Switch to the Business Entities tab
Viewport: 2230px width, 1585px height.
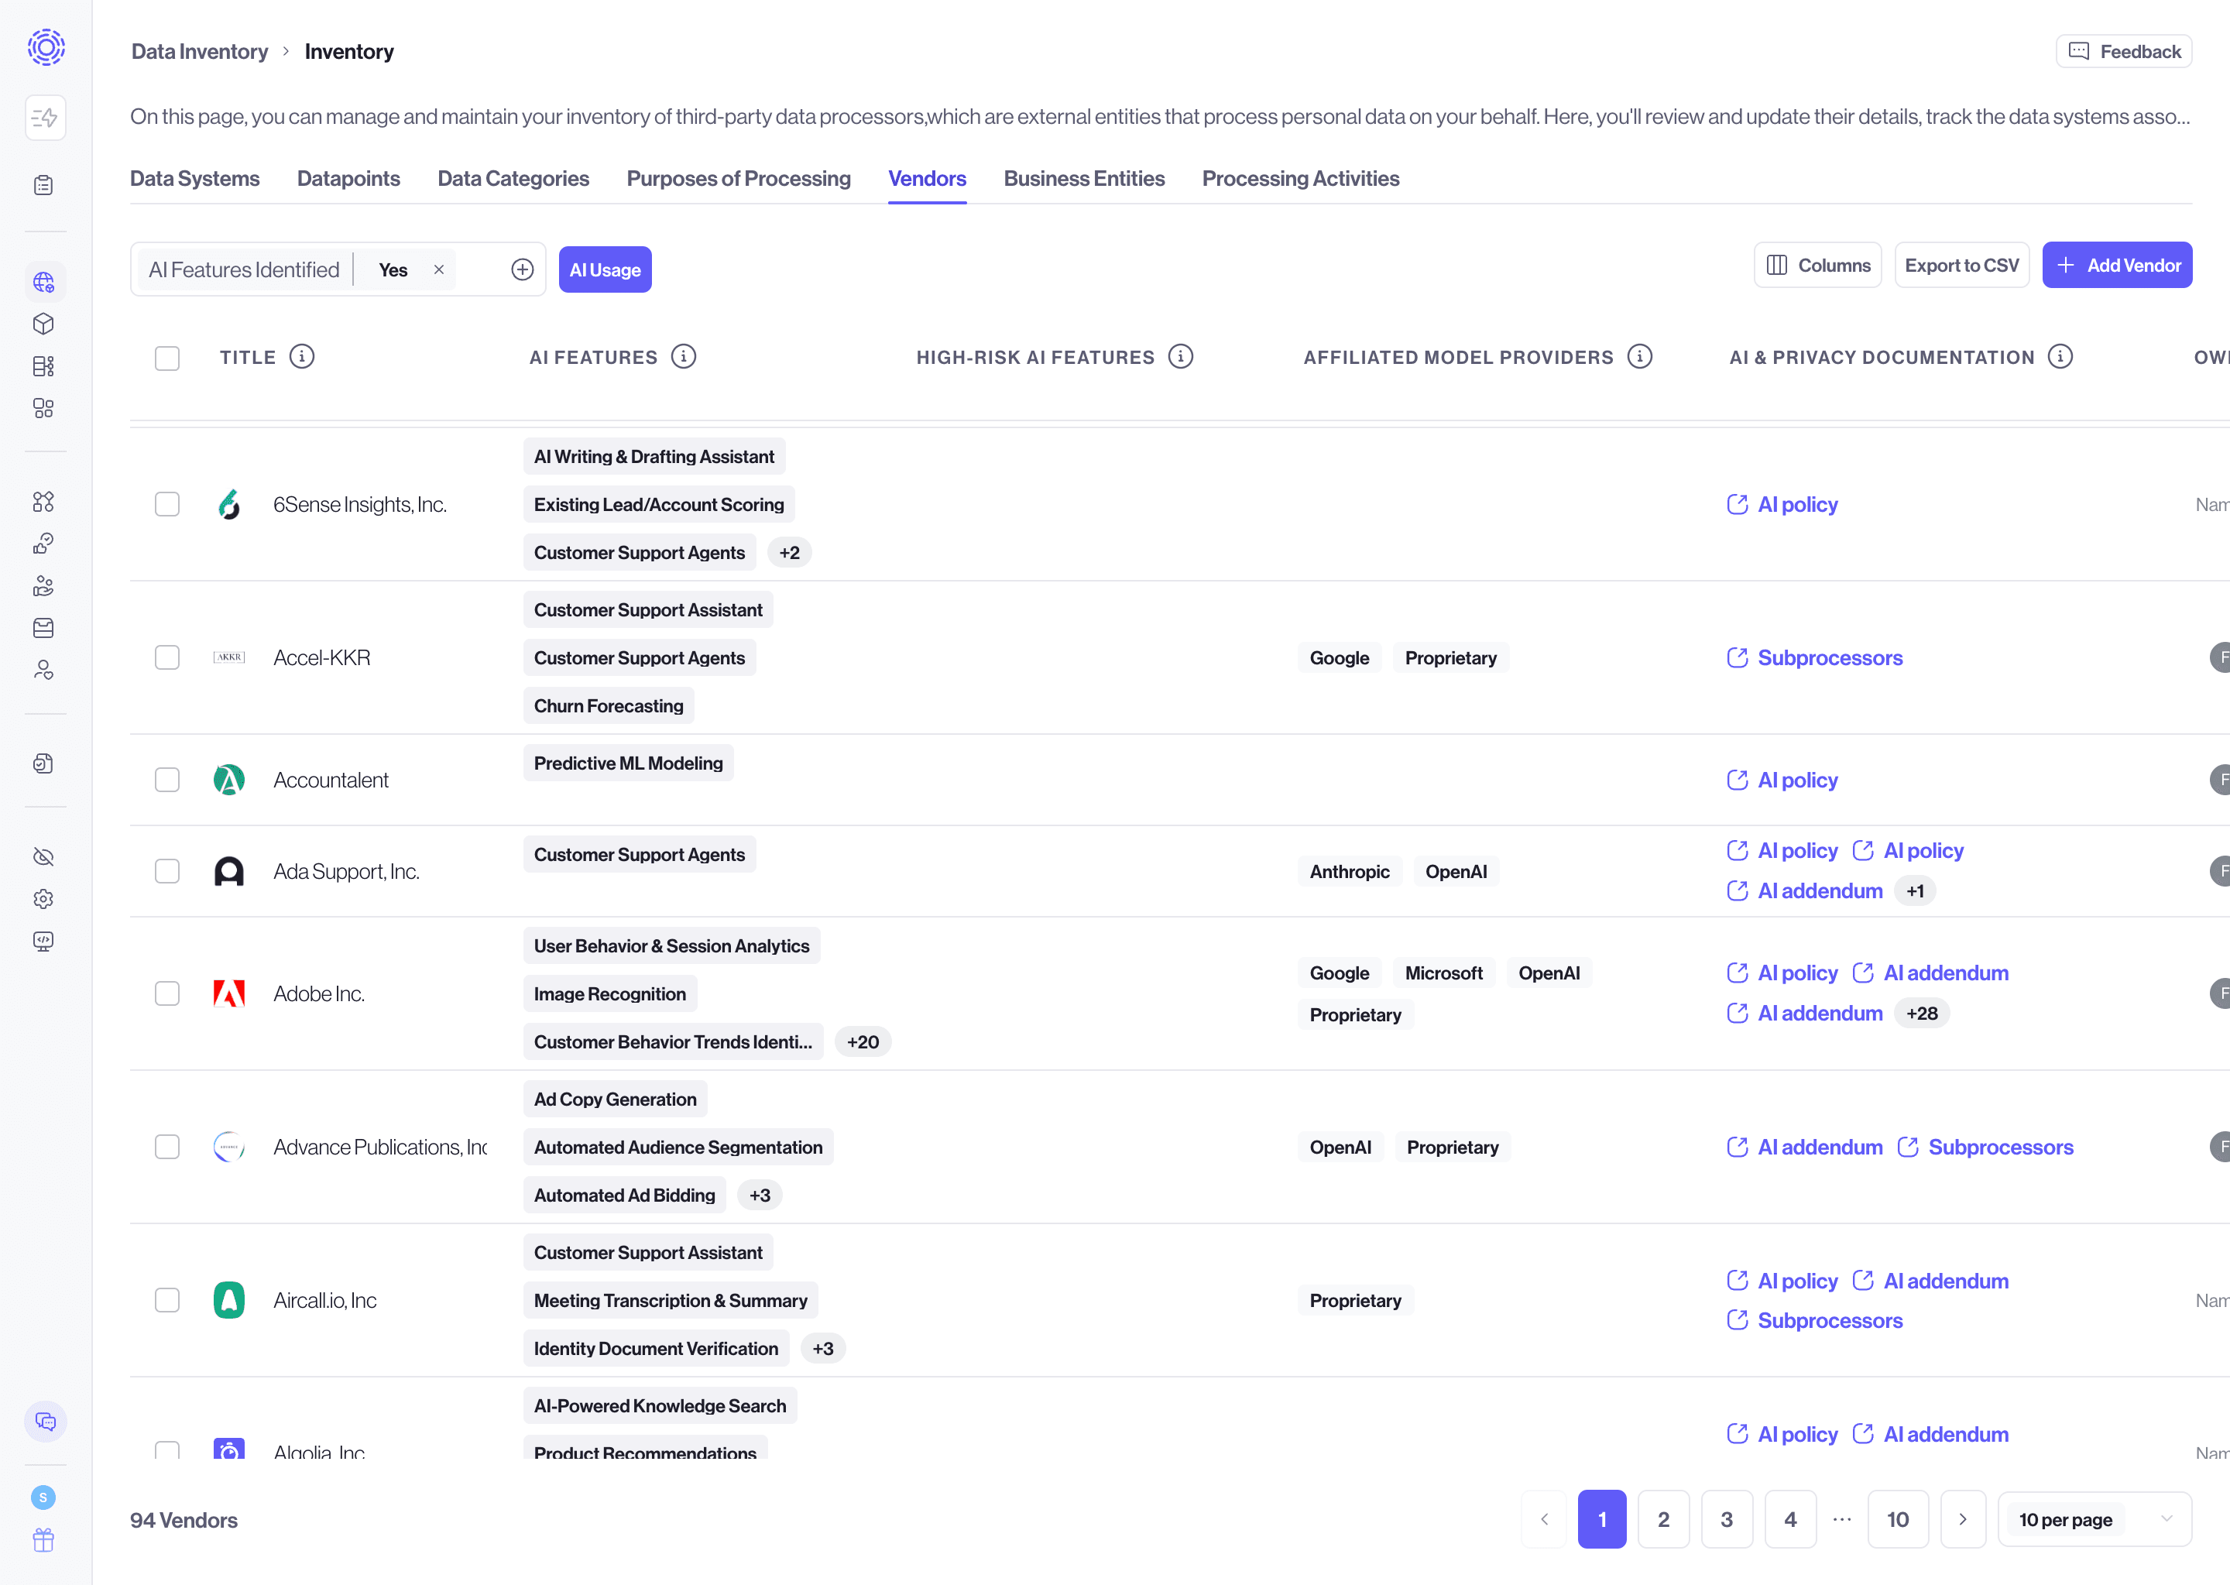1084,179
